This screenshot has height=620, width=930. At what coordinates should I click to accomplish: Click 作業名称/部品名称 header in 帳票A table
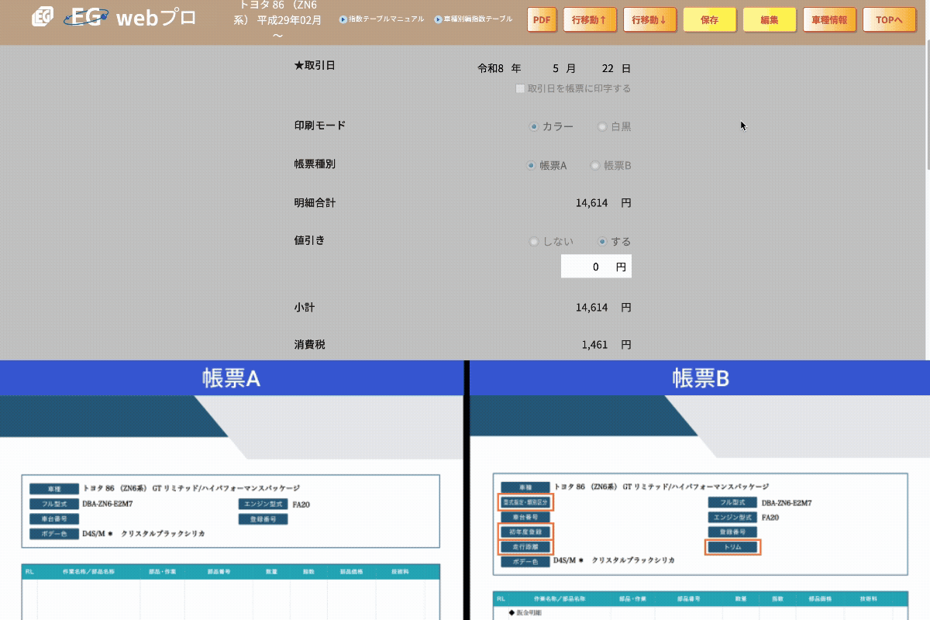click(88, 572)
